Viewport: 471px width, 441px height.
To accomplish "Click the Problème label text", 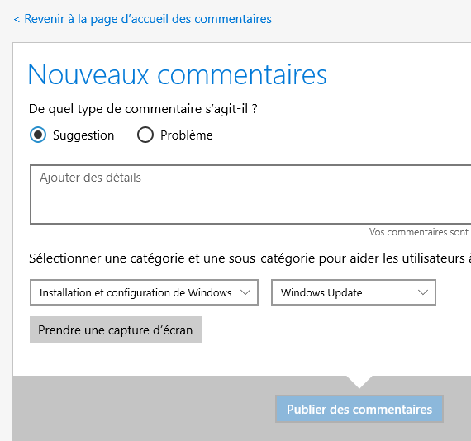I will coord(186,135).
